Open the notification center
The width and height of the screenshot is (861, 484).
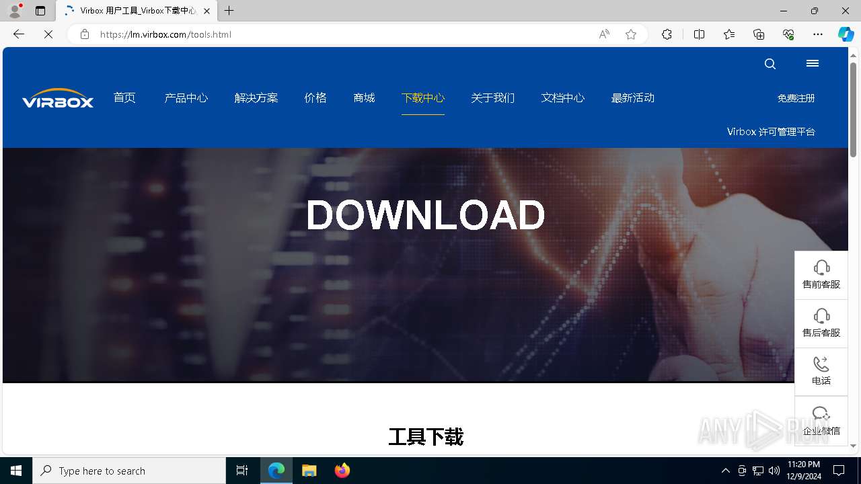[x=839, y=471]
